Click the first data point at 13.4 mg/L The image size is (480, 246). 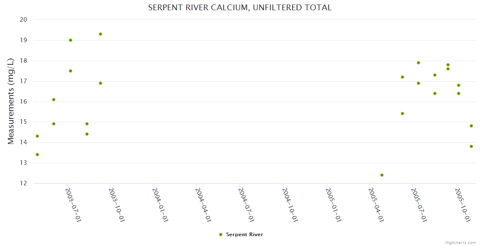(37, 155)
